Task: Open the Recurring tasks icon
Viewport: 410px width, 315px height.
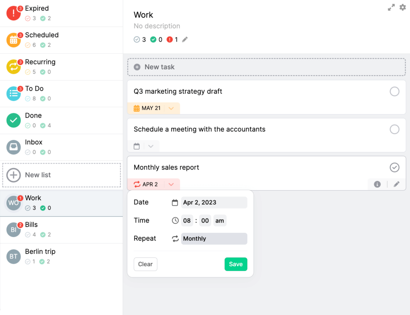Action: click(x=13, y=67)
